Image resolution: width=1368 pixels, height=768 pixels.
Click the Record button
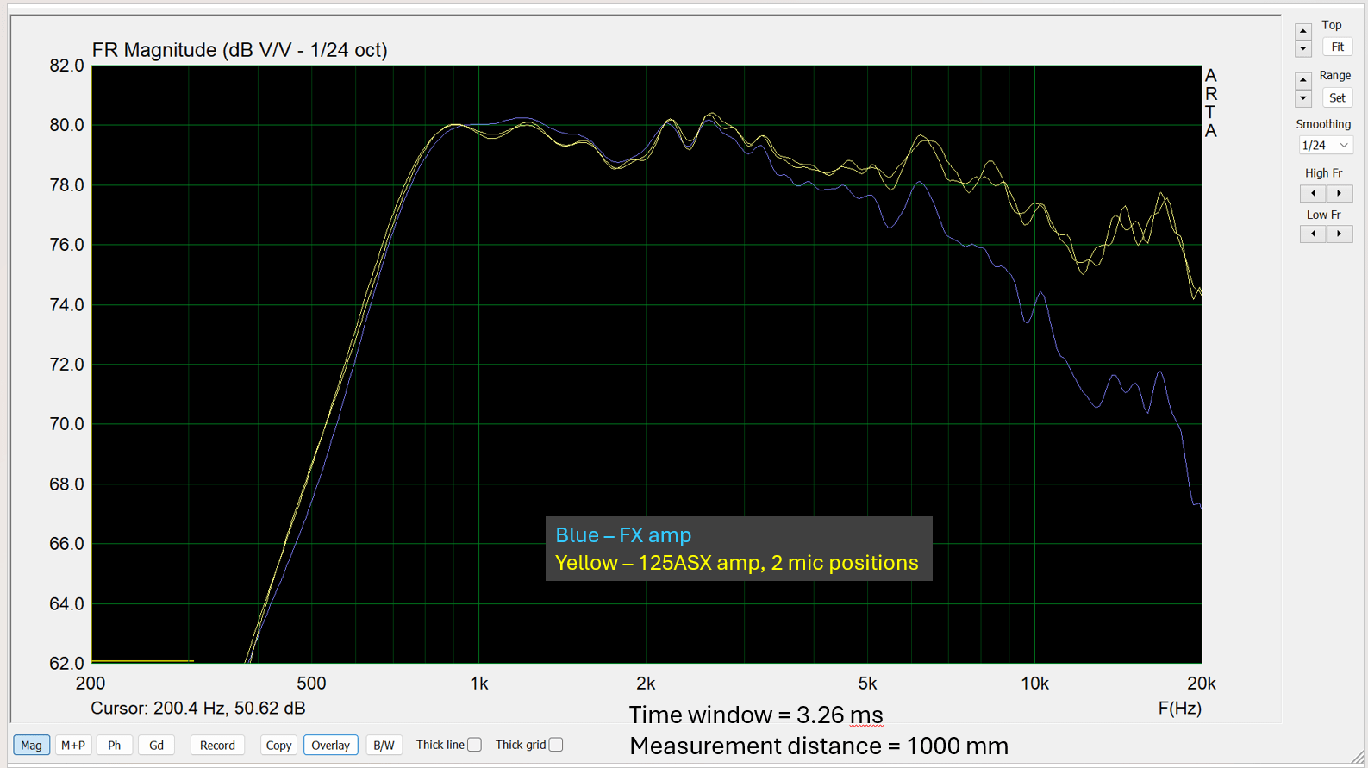(217, 746)
